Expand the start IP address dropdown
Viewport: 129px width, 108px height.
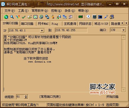click(x=42, y=30)
